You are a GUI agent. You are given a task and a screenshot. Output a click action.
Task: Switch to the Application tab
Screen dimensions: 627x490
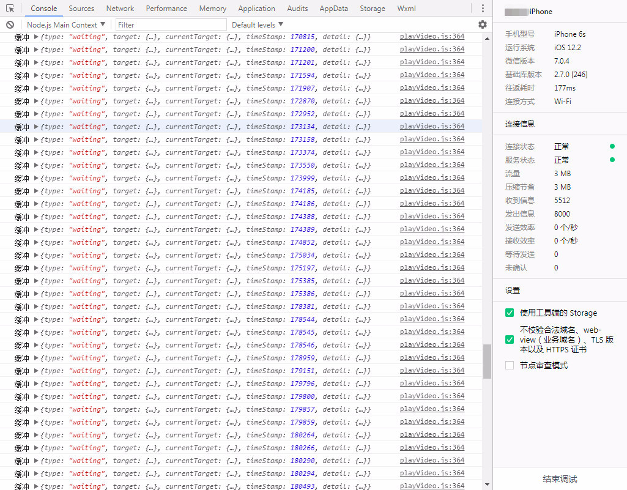tap(257, 9)
